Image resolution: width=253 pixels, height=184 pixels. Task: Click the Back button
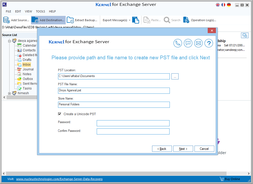click(x=162, y=149)
